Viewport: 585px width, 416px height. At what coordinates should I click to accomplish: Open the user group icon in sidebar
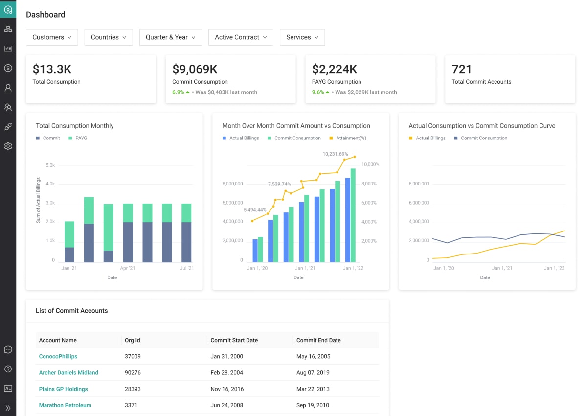[8, 107]
